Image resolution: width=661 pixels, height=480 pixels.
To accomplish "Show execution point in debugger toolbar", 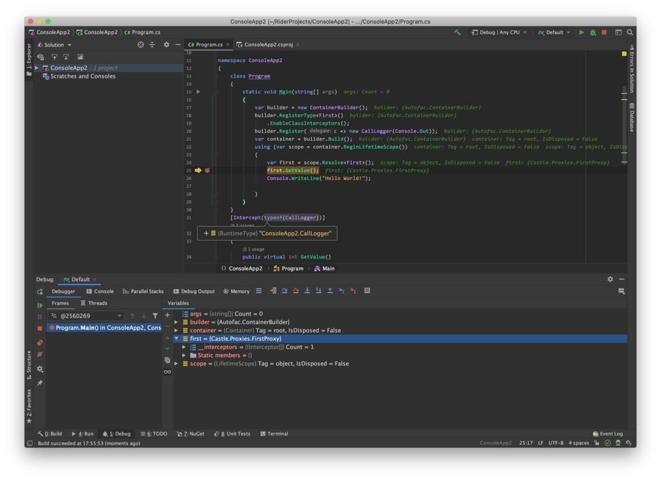I will [x=273, y=291].
